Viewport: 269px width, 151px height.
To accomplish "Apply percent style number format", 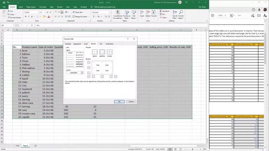I will [x=98, y=17].
